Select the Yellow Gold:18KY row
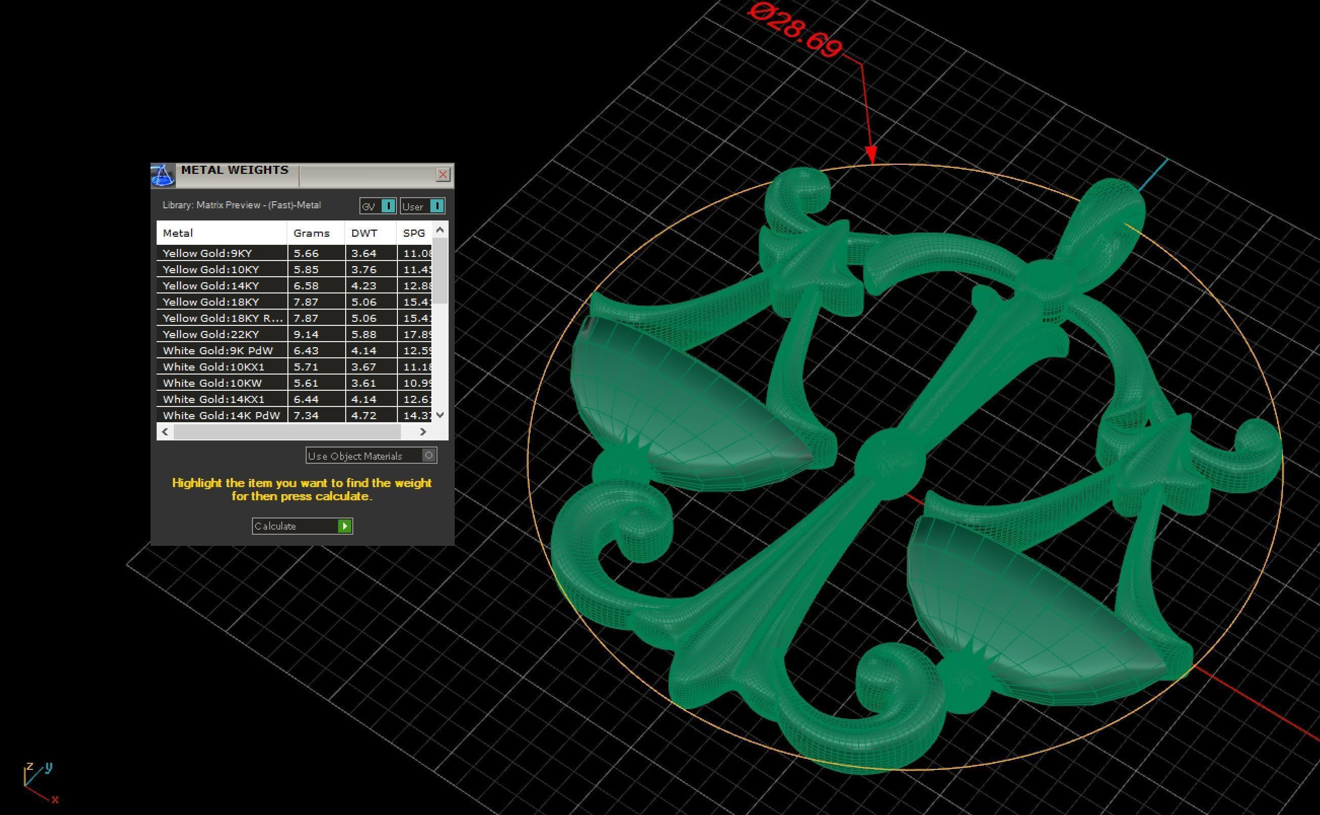 click(x=295, y=301)
